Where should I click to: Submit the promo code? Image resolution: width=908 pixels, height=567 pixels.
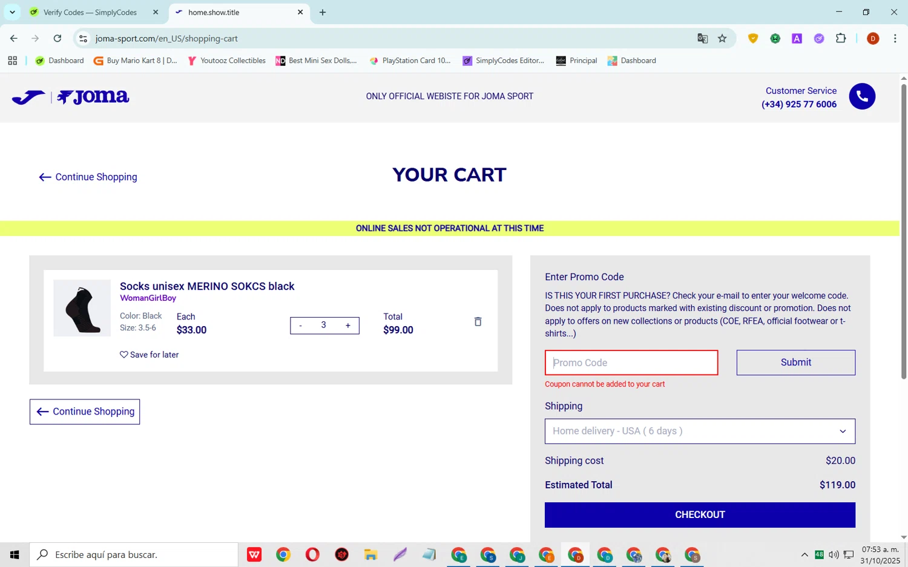(796, 362)
